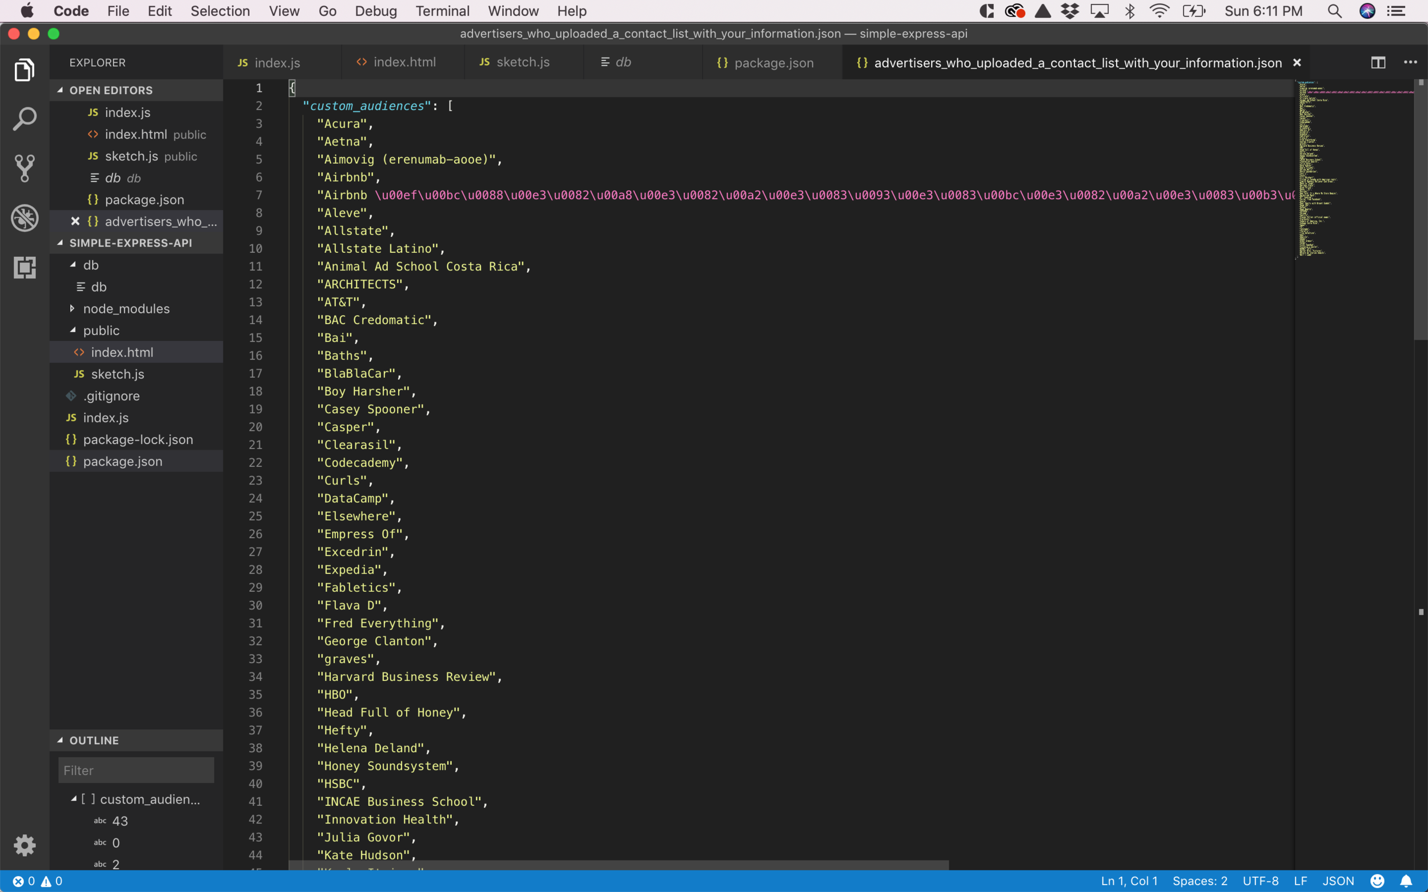
Task: Open the Notification Center list icon
Action: (x=1396, y=11)
